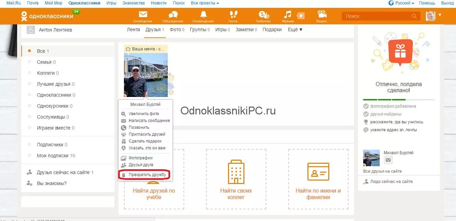Open Мой Мир link

click(53, 3)
